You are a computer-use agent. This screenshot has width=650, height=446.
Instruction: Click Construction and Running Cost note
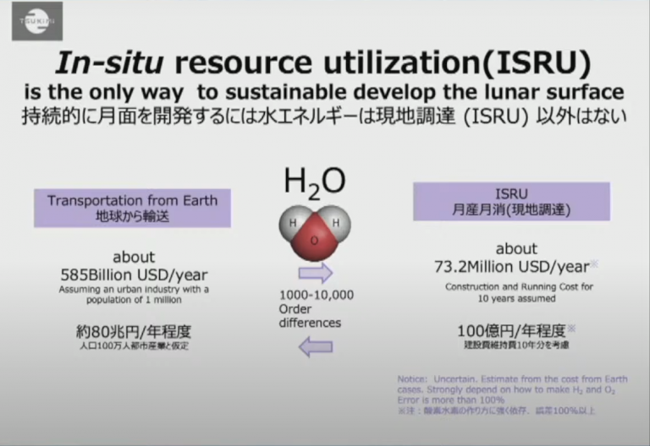coord(519,292)
